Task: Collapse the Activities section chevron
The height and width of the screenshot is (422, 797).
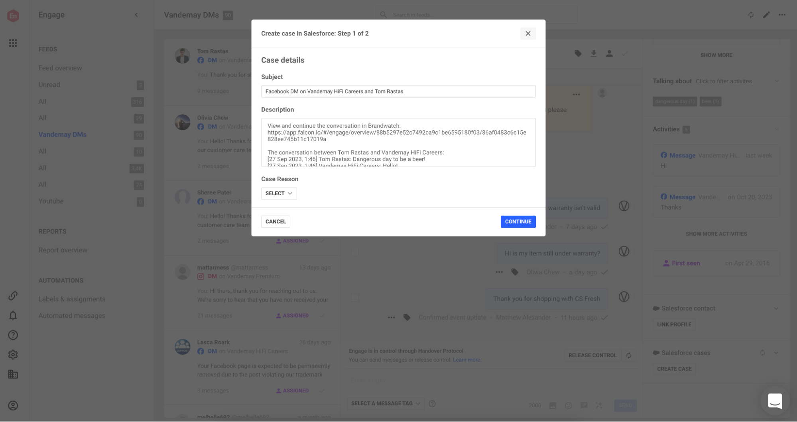Action: 776,129
